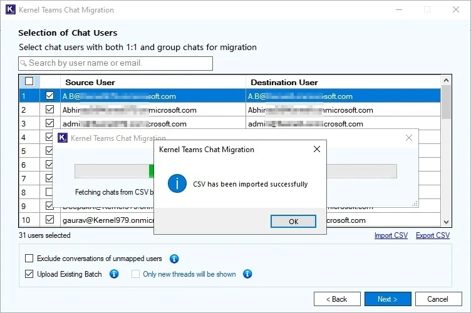The width and height of the screenshot is (471, 313).
Task: Select row 1 source user A.B@ cell
Action: click(153, 96)
